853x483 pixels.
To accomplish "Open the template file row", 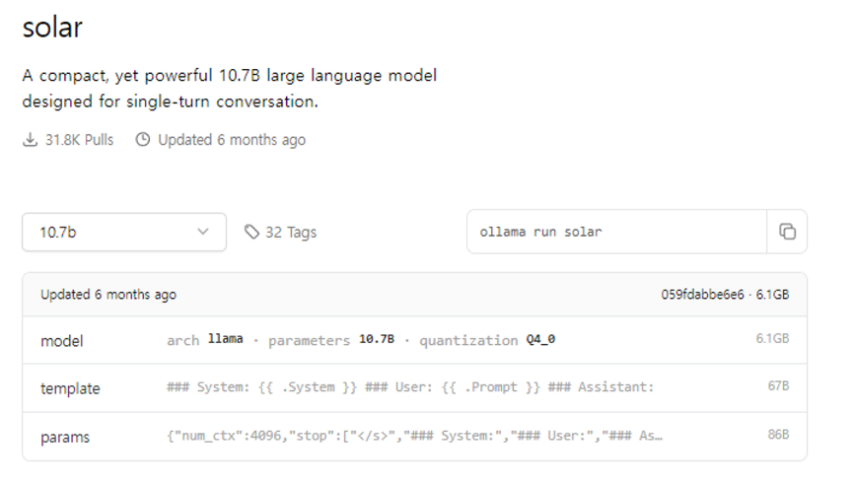I will (70, 387).
